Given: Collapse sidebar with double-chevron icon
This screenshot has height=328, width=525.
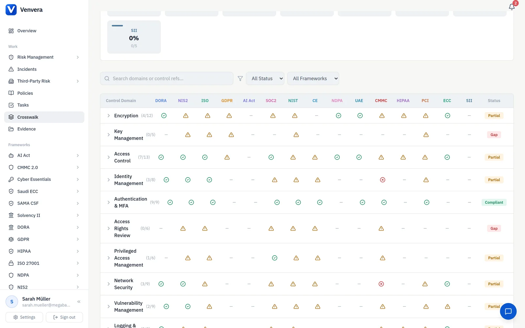Looking at the screenshot, I should [x=79, y=301].
